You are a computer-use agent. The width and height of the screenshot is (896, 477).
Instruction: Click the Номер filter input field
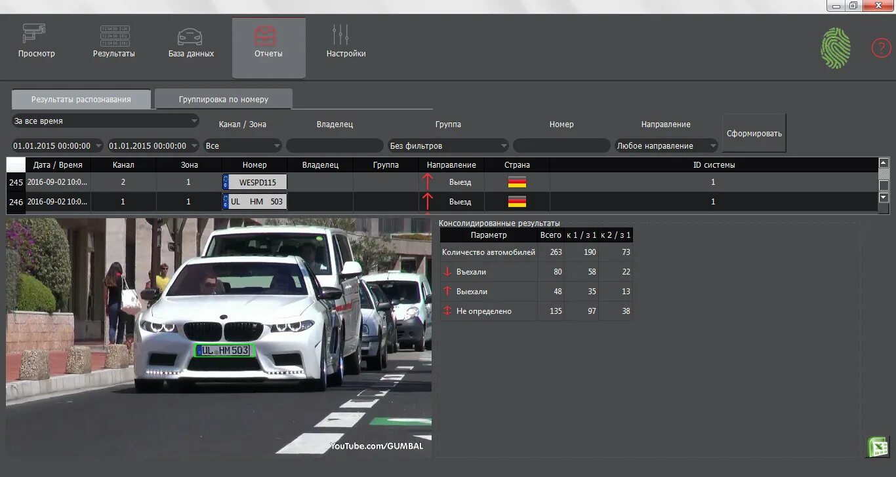tap(561, 145)
